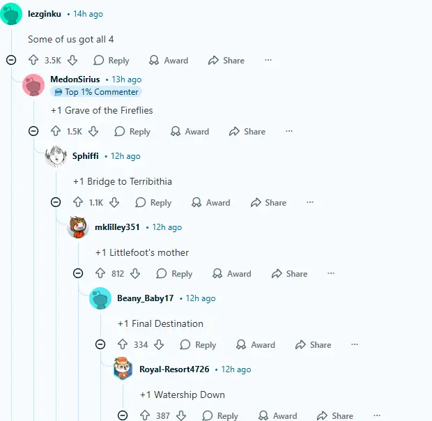Collapse MedonSirius's reply thread
This screenshot has height=421, width=432.
(x=33, y=131)
